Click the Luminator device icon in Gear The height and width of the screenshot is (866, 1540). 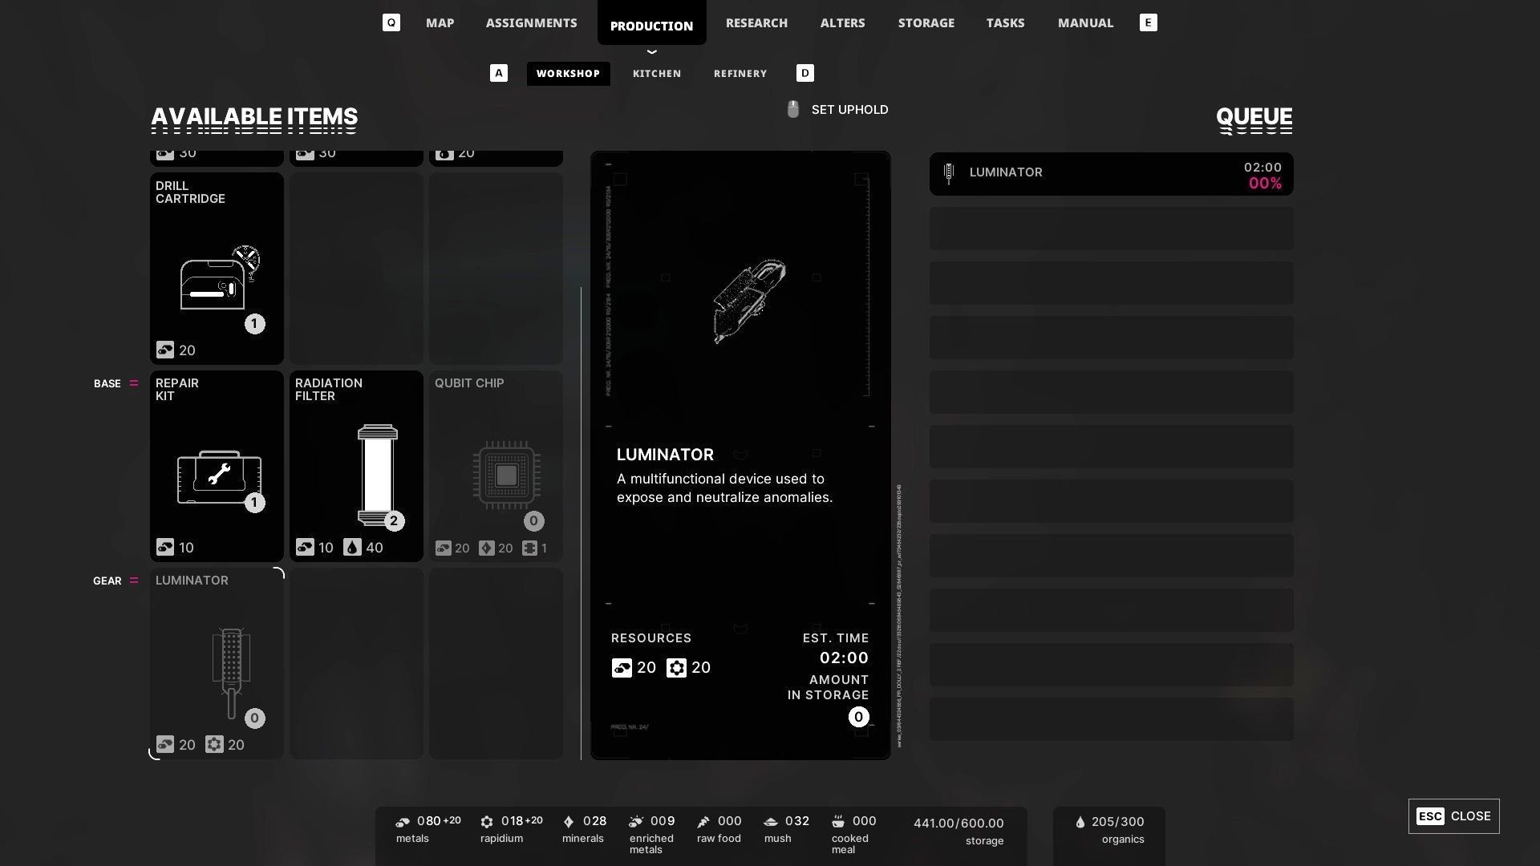click(x=232, y=674)
